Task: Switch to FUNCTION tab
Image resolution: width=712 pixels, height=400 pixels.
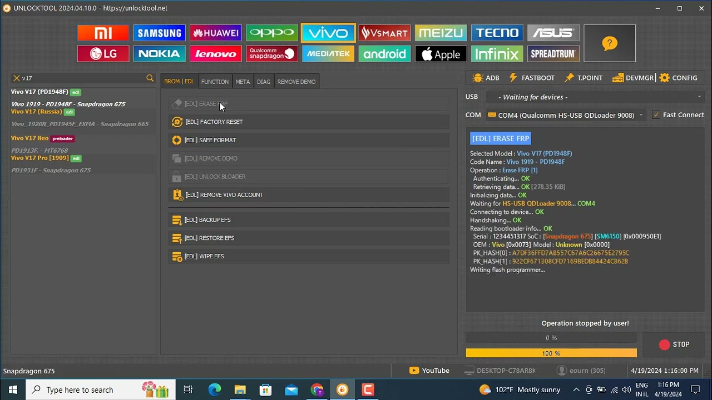Action: (x=215, y=82)
